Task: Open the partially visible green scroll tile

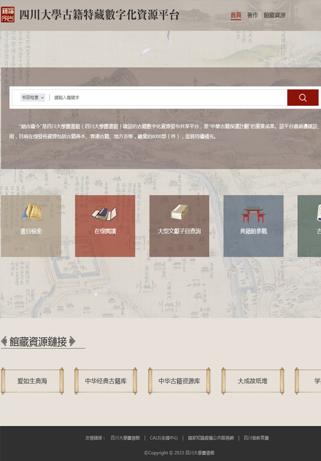Action: (x=309, y=226)
